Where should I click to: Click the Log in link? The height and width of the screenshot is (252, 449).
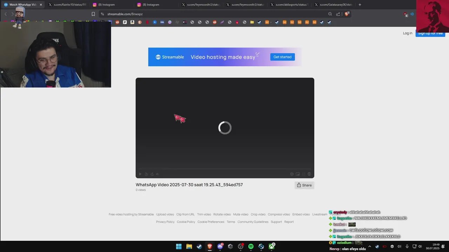408,33
